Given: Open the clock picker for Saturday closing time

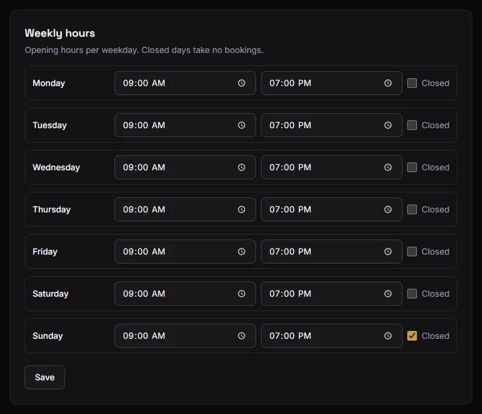Looking at the screenshot, I should (388, 294).
